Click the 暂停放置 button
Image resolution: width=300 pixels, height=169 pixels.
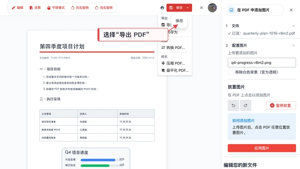click(x=281, y=105)
